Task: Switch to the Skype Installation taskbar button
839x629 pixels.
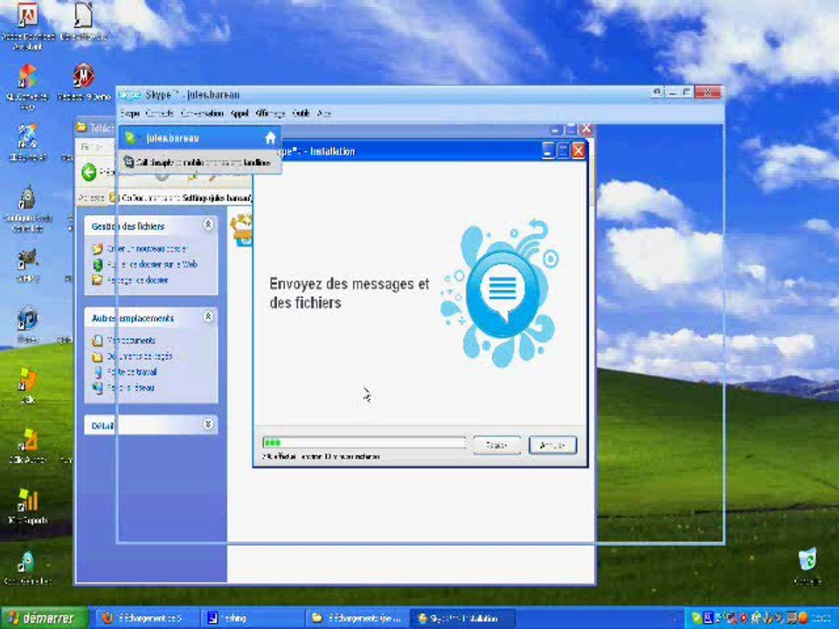Action: pos(461,618)
